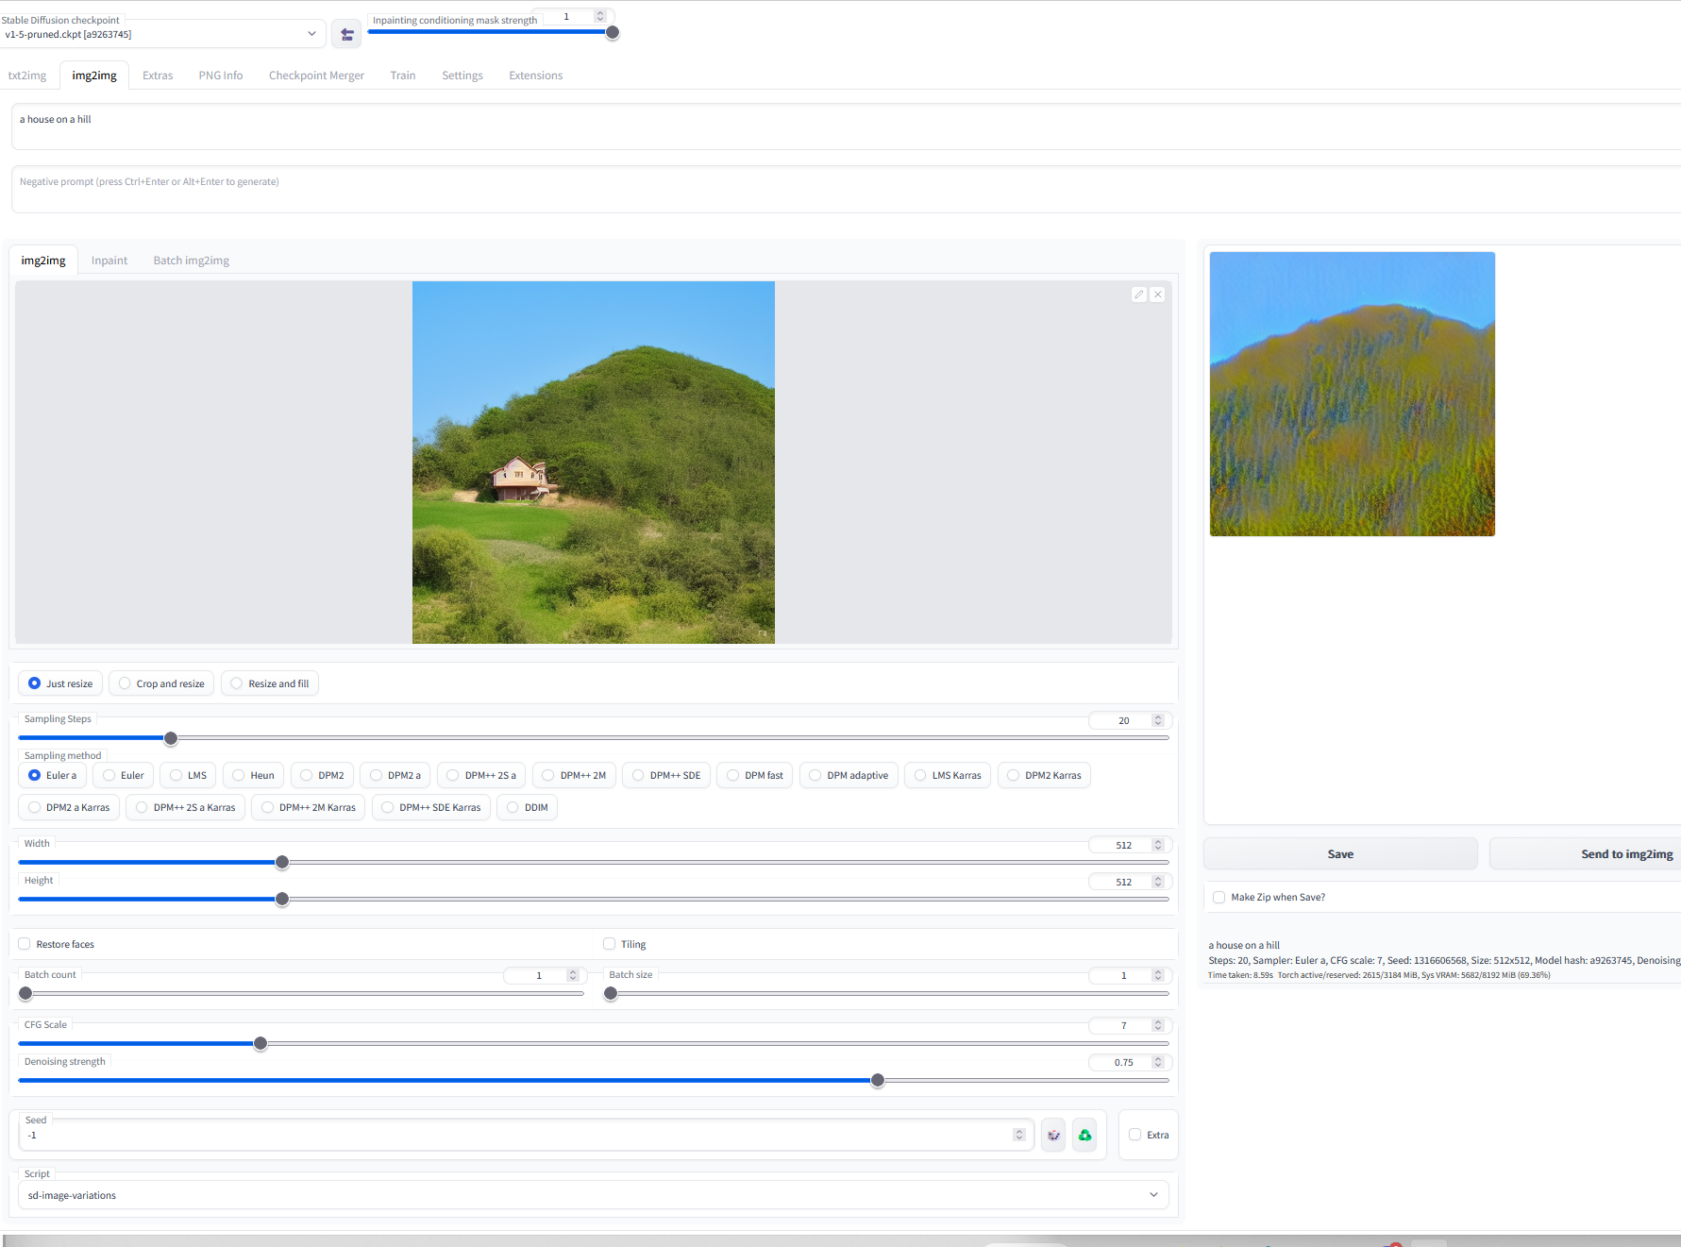Open the PNG Info tab
Image resolution: width=1681 pixels, height=1247 pixels.
220,75
